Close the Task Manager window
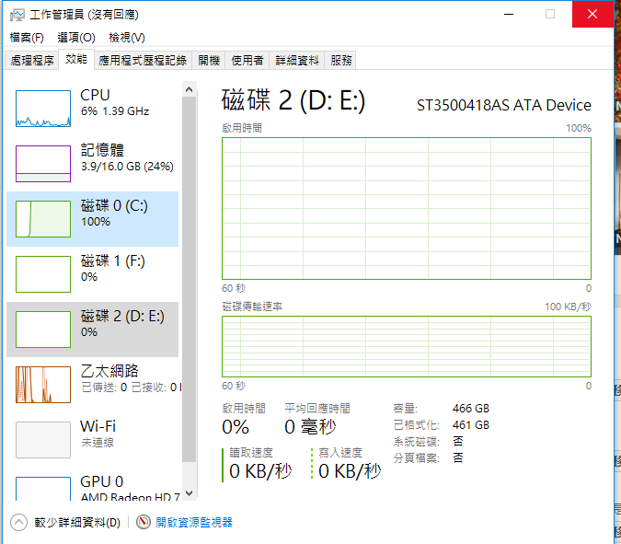 [592, 14]
